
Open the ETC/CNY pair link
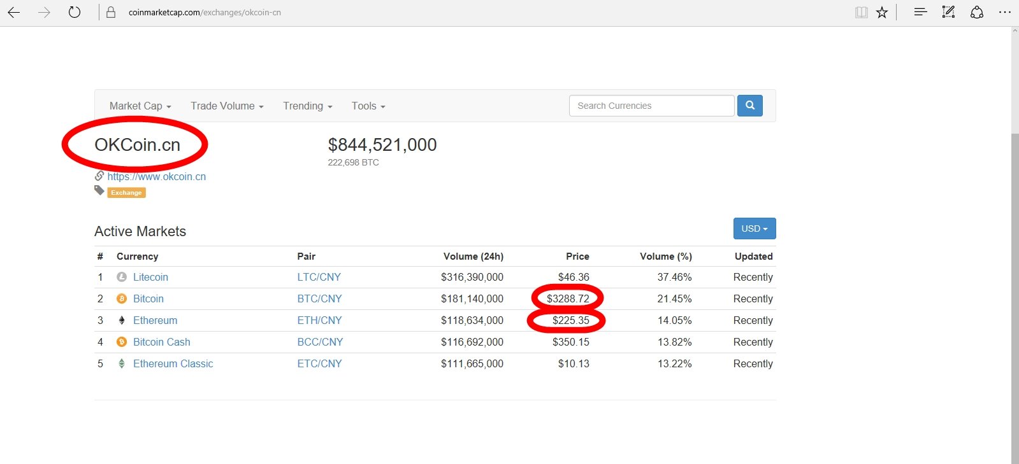pos(320,363)
